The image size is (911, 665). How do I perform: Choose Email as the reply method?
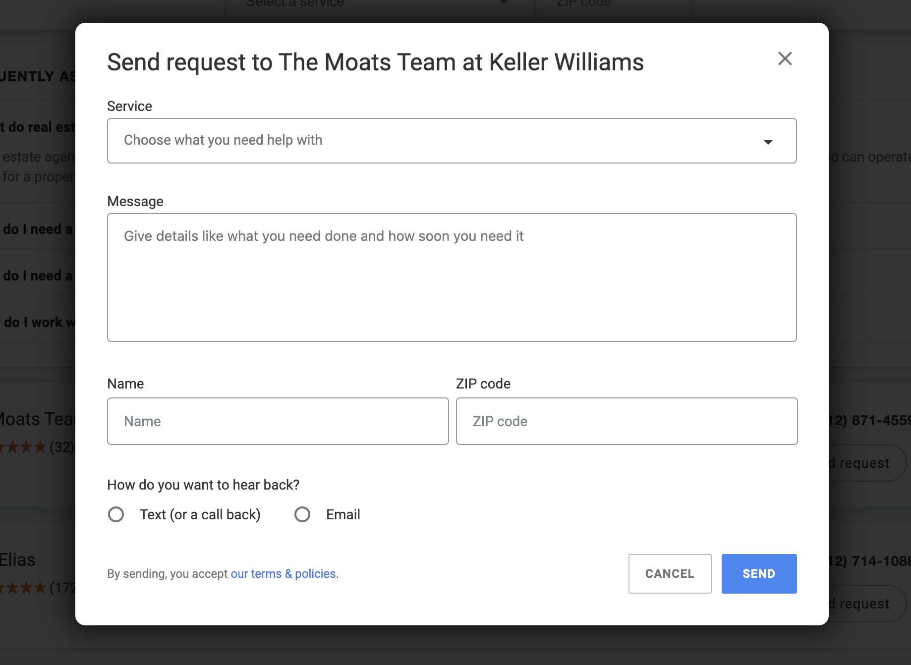coord(302,514)
